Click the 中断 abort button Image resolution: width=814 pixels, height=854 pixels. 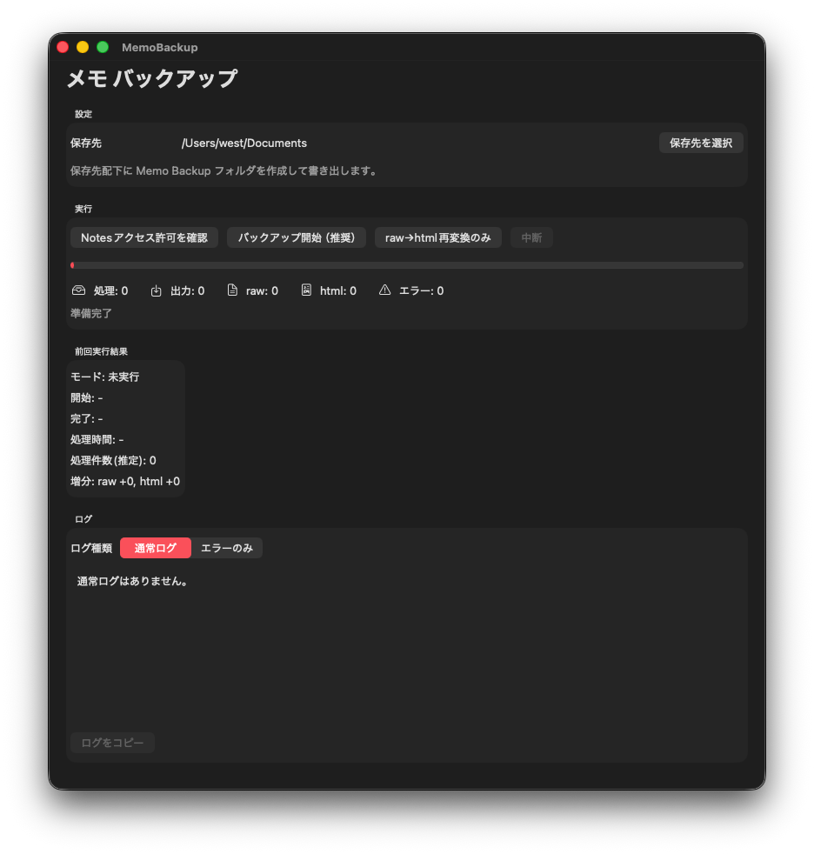pos(531,237)
